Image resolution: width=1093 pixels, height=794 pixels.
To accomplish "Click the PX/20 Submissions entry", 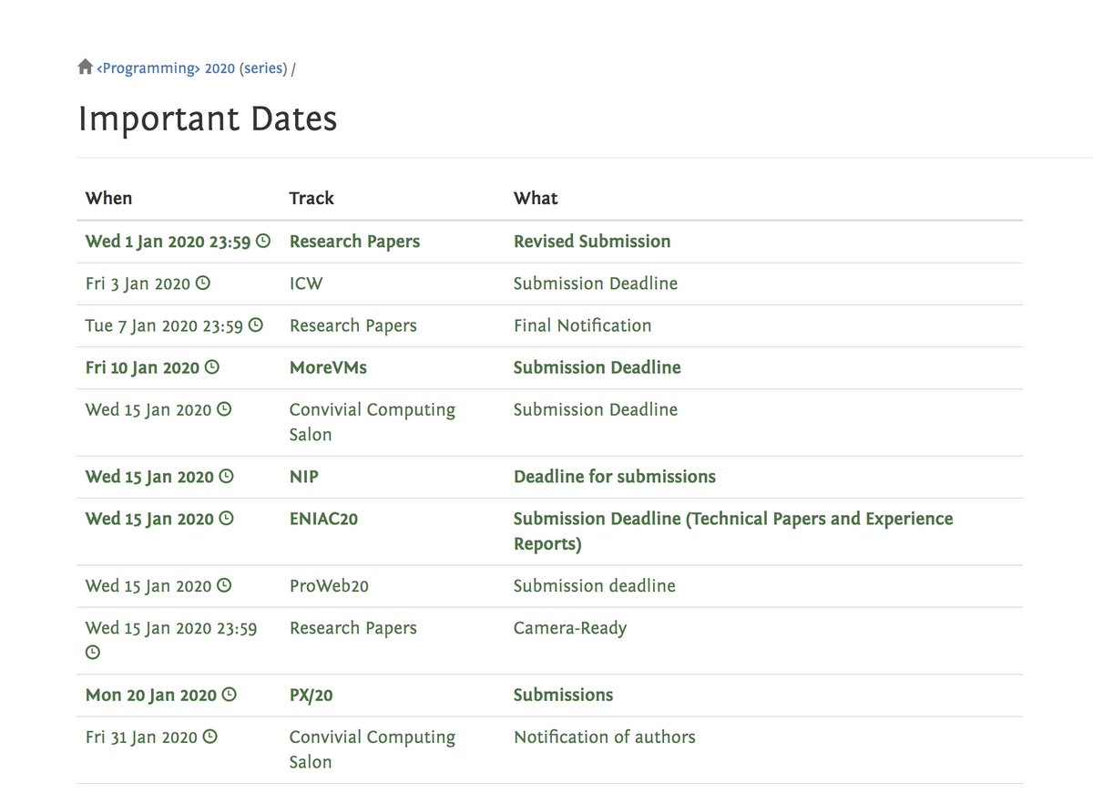I will point(563,696).
